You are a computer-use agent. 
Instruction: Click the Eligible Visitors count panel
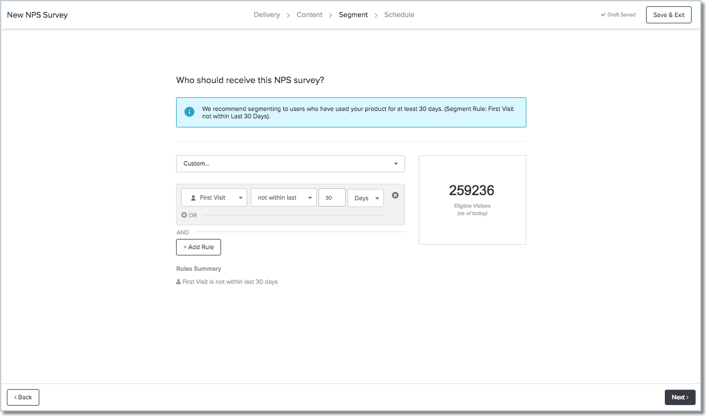pyautogui.click(x=472, y=200)
